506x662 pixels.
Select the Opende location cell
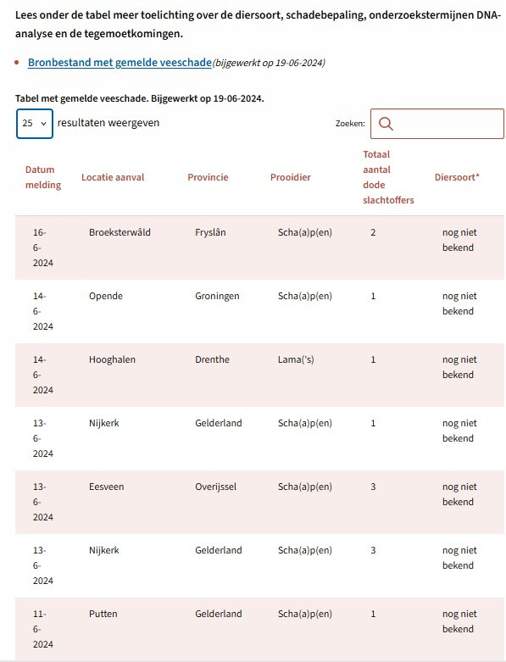pyautogui.click(x=106, y=296)
